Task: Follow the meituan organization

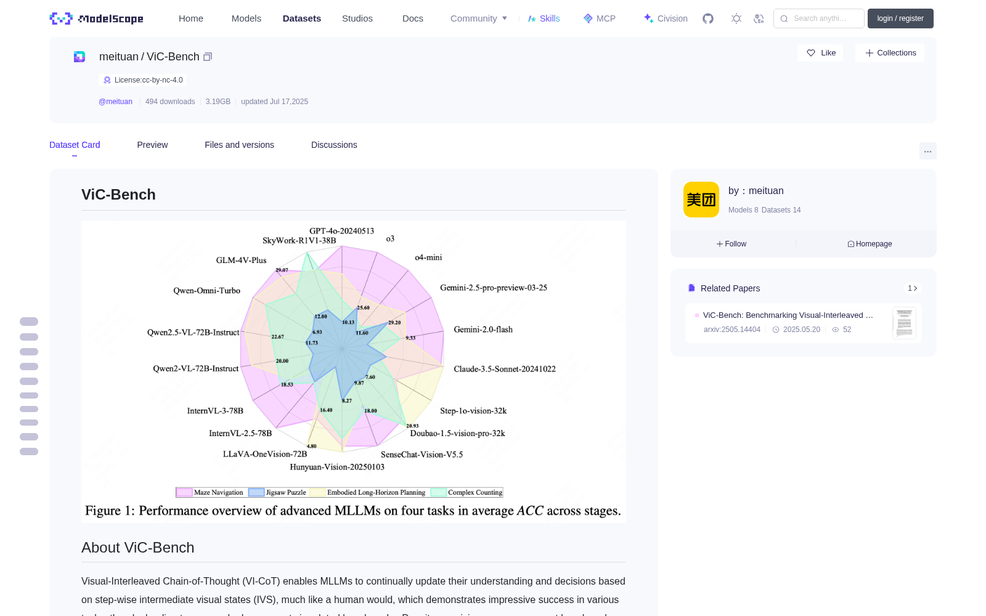Action: click(x=731, y=244)
